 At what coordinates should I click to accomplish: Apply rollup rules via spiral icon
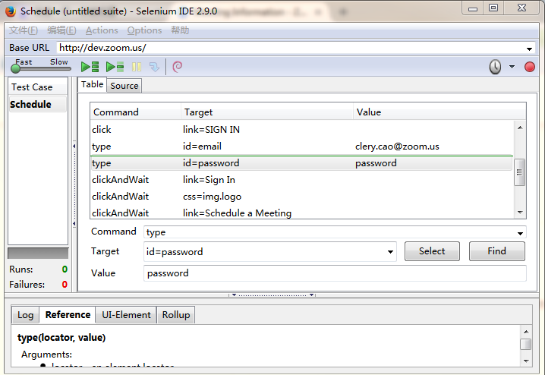pyautogui.click(x=178, y=66)
